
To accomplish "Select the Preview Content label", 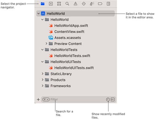I will click(x=68, y=44).
